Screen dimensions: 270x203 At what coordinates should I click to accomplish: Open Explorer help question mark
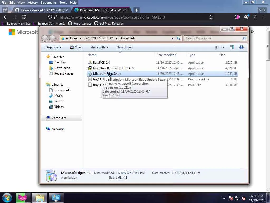click(242, 47)
